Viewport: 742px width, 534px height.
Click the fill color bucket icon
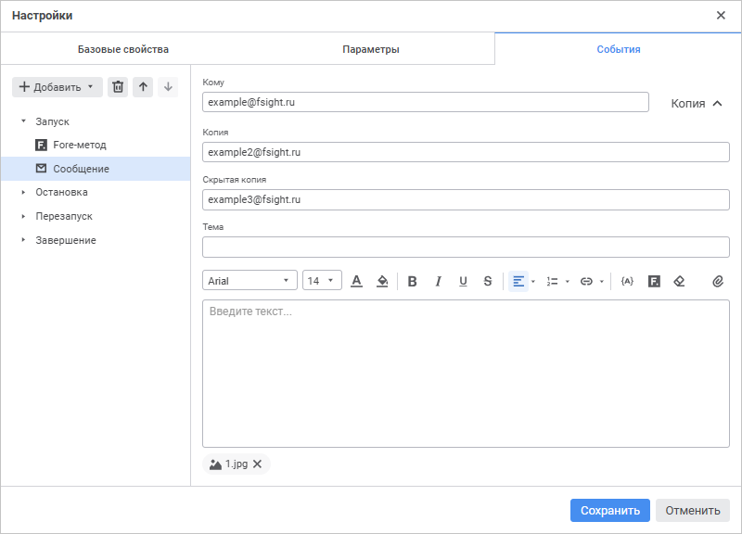click(x=381, y=281)
